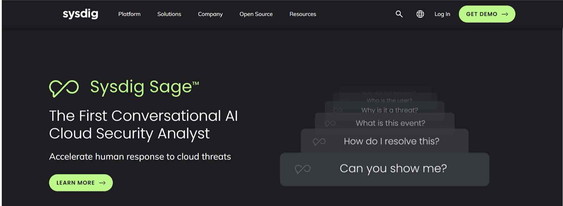Click the Sysdig Sage infinity-heart logo

[x=64, y=88]
